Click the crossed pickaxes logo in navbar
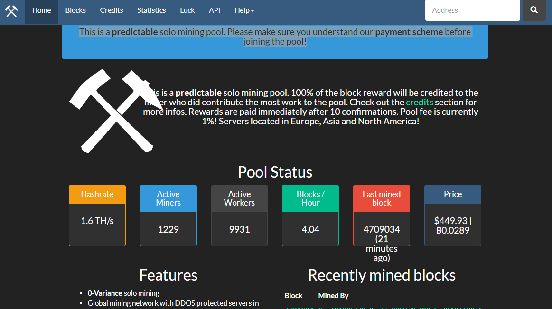The width and height of the screenshot is (552, 309). [x=11, y=10]
